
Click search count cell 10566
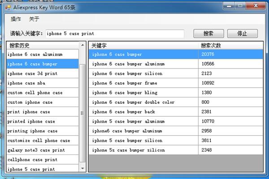[231, 64]
